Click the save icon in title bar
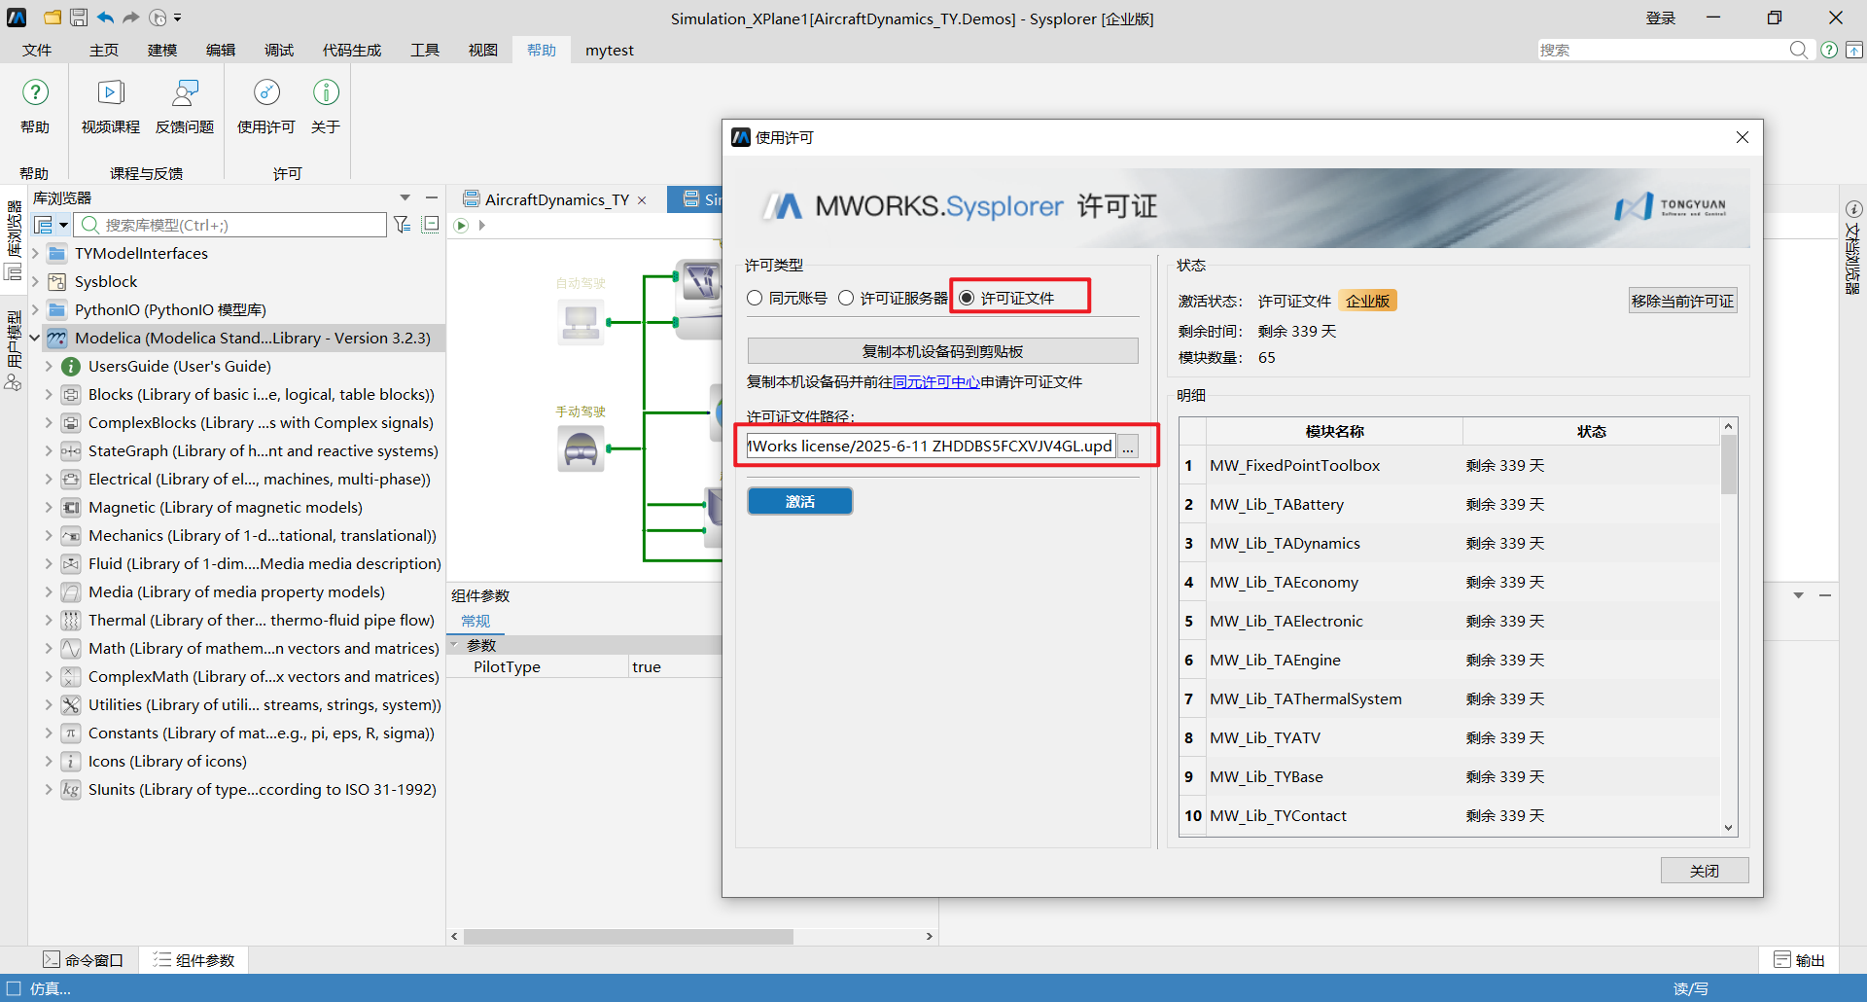1867x1002 pixels. 79,18
